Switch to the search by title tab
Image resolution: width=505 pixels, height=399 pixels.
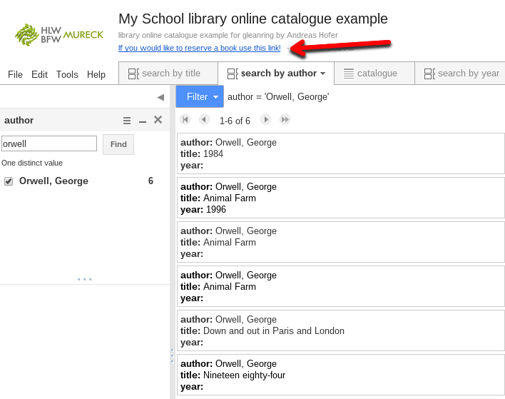(168, 74)
